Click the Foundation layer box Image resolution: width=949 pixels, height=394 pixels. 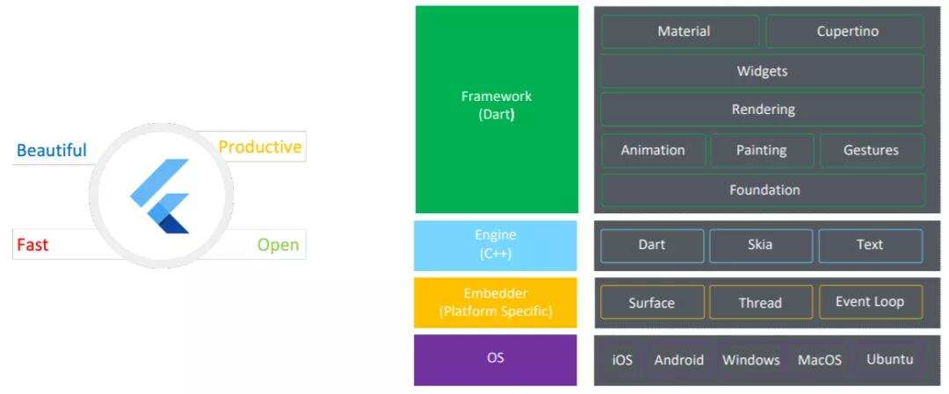coord(762,190)
